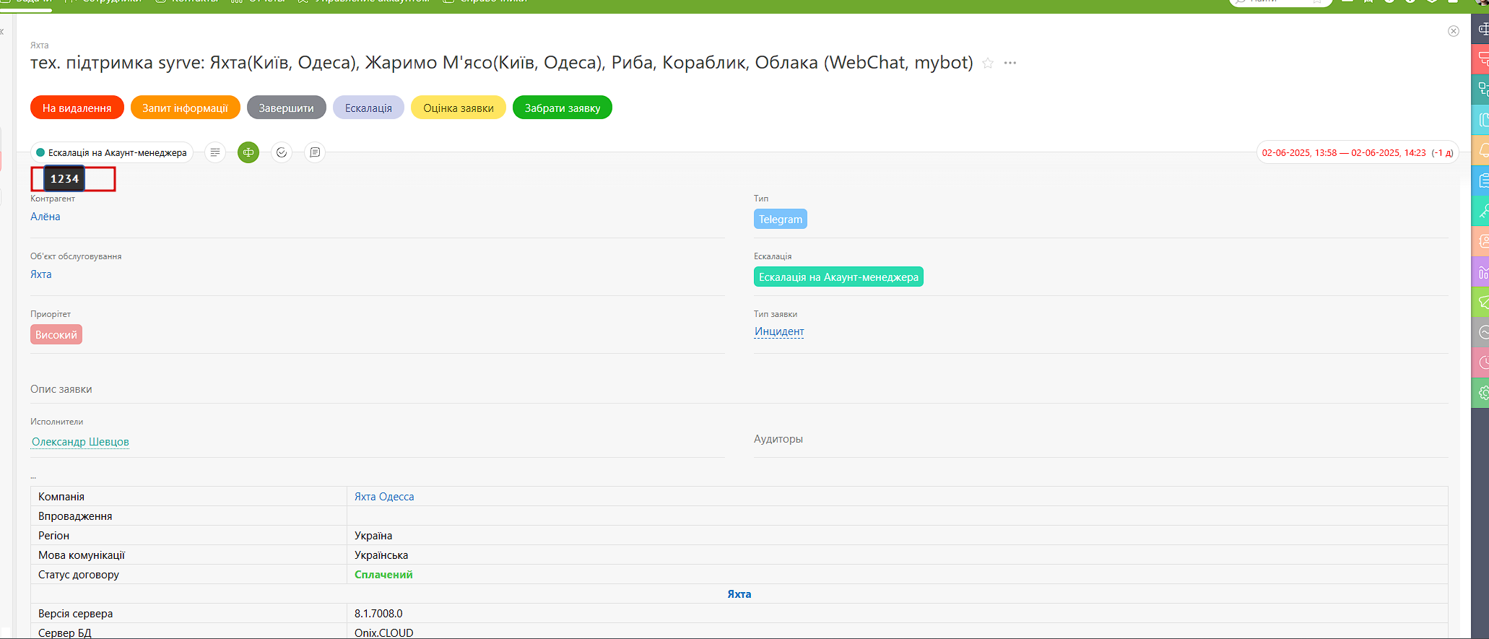1489x639 pixels.
Task: Open the status pill 'Ескалація на Акаунт-менеджера'
Action: pos(112,152)
